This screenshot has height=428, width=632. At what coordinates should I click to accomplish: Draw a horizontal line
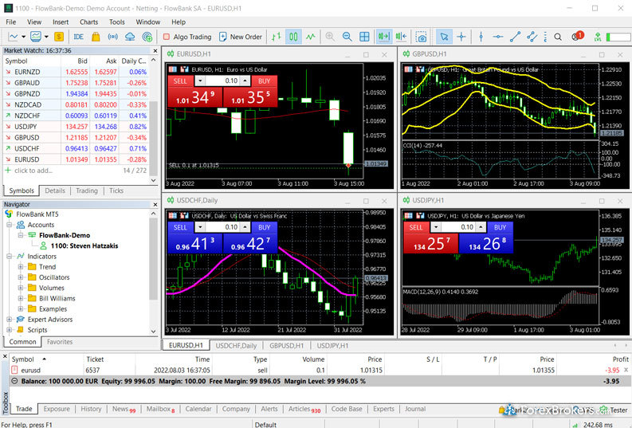[498, 37]
